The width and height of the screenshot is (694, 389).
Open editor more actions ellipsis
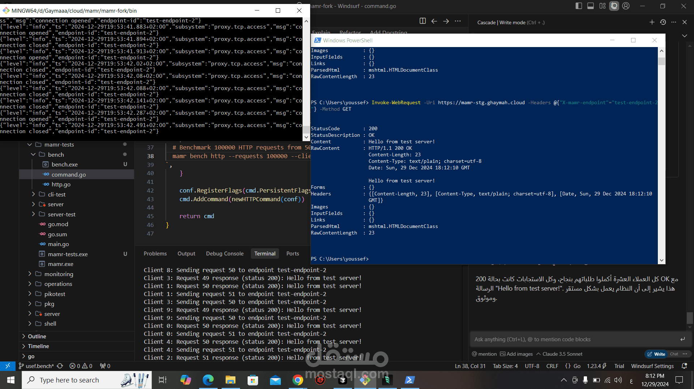458,21
